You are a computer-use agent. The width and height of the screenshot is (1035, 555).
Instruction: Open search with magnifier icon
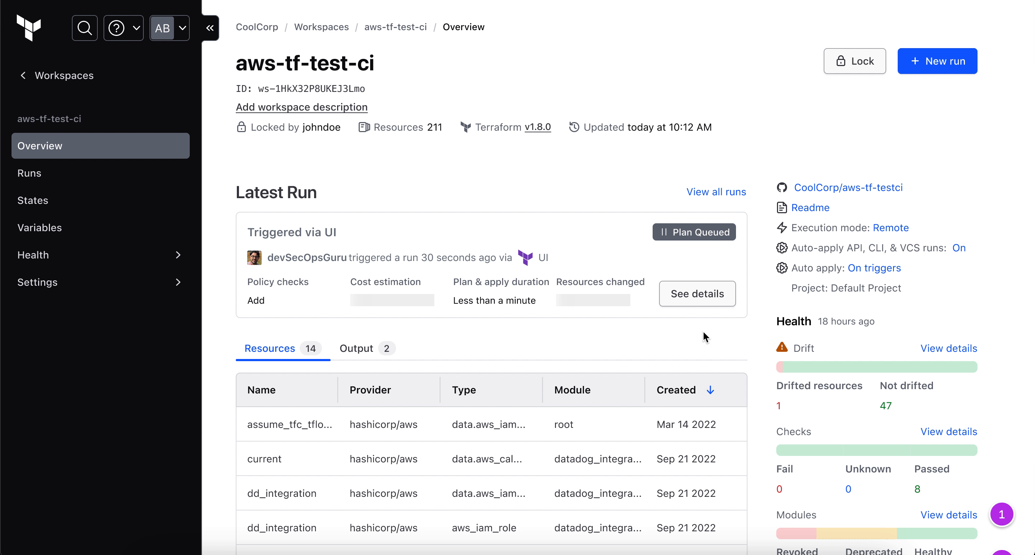point(84,28)
